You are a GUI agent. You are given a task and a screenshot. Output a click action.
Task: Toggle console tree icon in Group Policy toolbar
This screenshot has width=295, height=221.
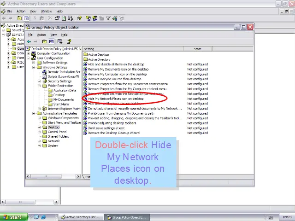tap(51, 41)
